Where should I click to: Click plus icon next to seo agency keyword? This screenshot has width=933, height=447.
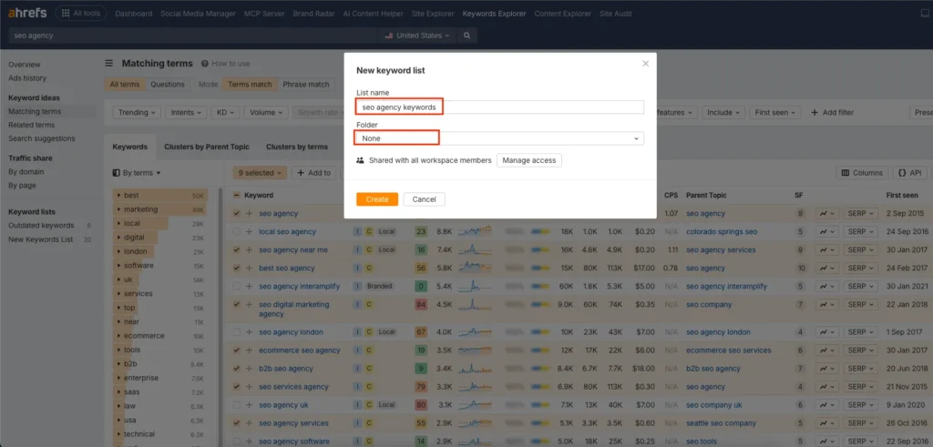point(250,213)
